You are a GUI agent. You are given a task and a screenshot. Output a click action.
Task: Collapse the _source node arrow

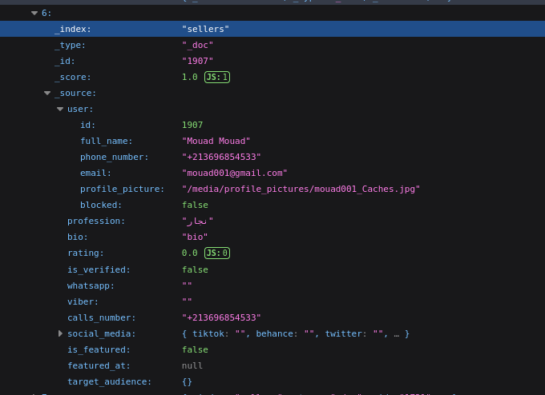[47, 93]
